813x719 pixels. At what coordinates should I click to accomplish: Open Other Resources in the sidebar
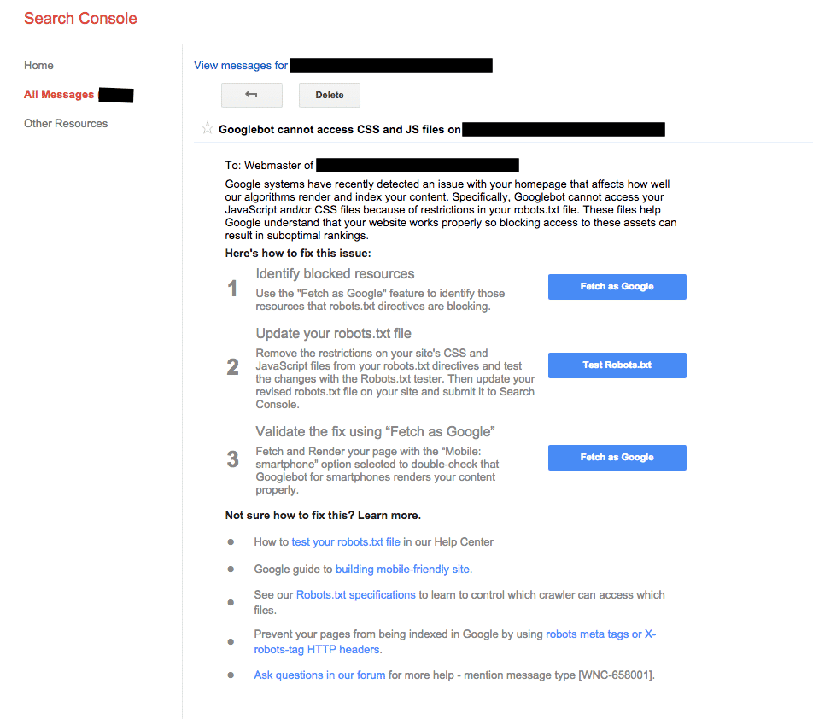click(66, 123)
